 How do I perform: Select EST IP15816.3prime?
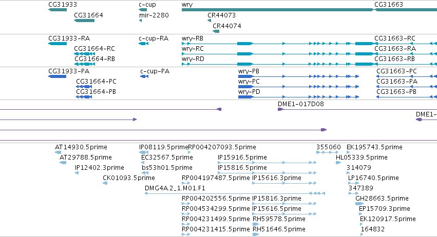[x=277, y=199]
